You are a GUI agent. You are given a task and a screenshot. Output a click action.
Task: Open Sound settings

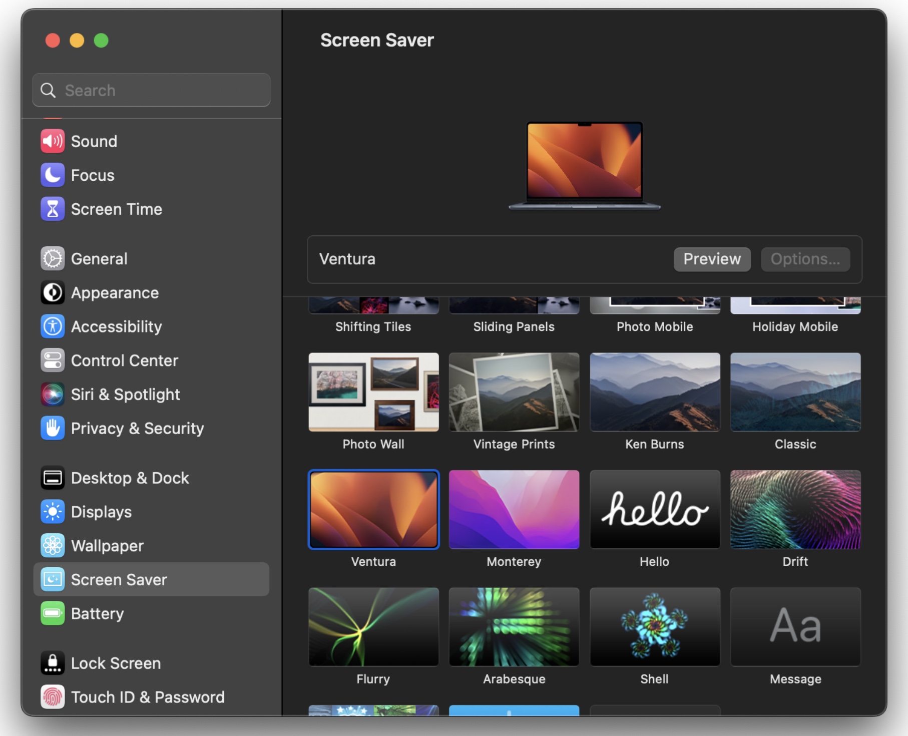[151, 141]
